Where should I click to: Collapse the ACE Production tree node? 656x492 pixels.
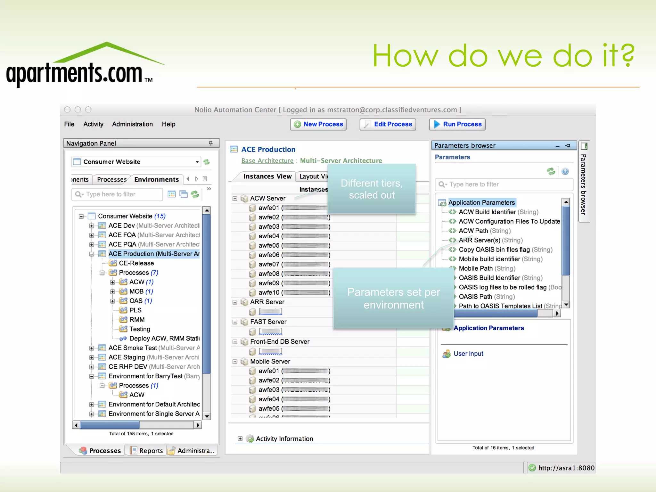92,254
